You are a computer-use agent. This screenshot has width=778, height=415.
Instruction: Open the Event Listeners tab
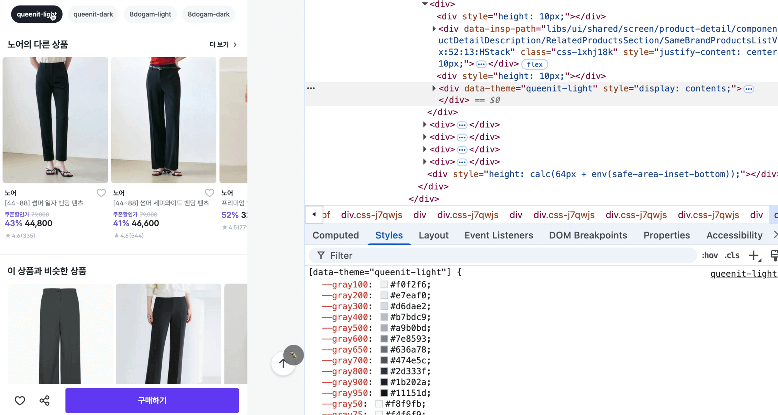click(x=498, y=235)
